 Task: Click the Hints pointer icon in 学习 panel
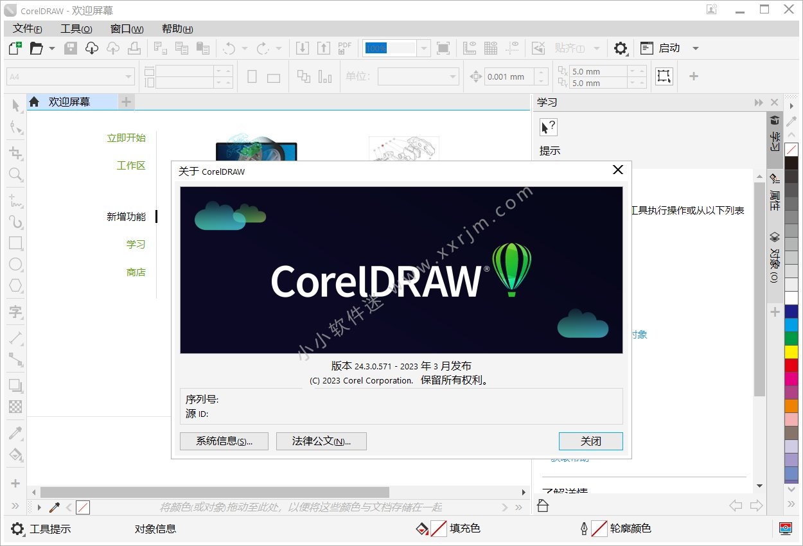coord(548,127)
